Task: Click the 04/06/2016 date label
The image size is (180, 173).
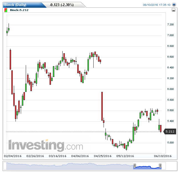Action: [x=80, y=156]
